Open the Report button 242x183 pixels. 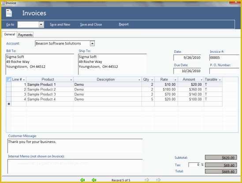coord(123,24)
